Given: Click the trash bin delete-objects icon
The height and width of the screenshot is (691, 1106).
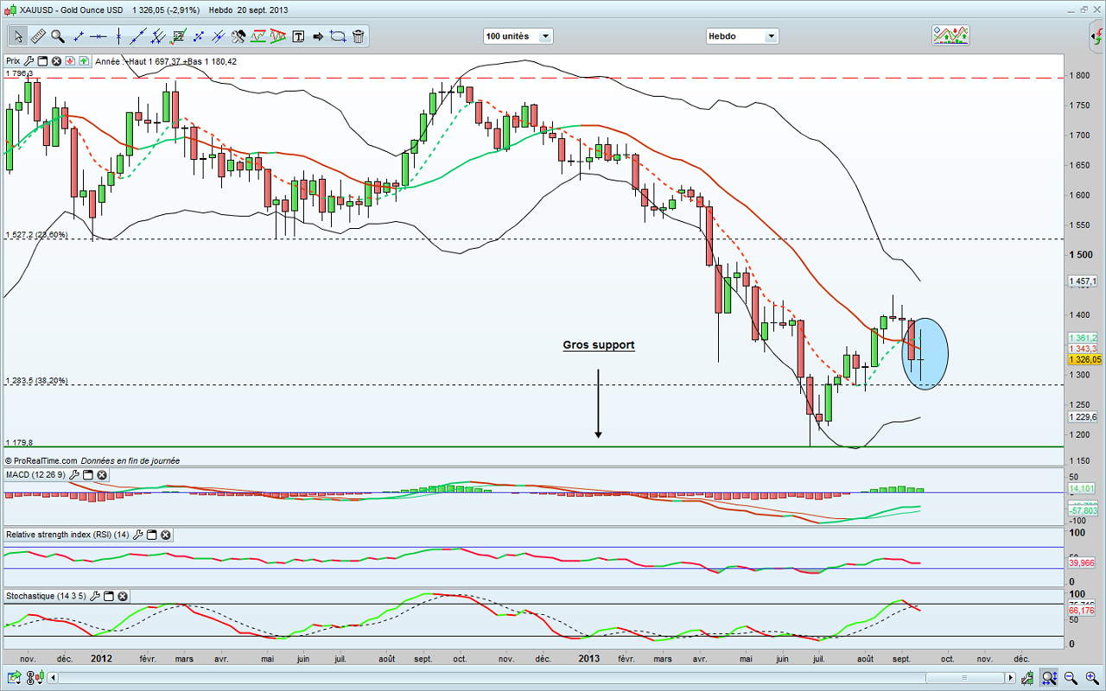Looking at the screenshot, I should pyautogui.click(x=358, y=36).
